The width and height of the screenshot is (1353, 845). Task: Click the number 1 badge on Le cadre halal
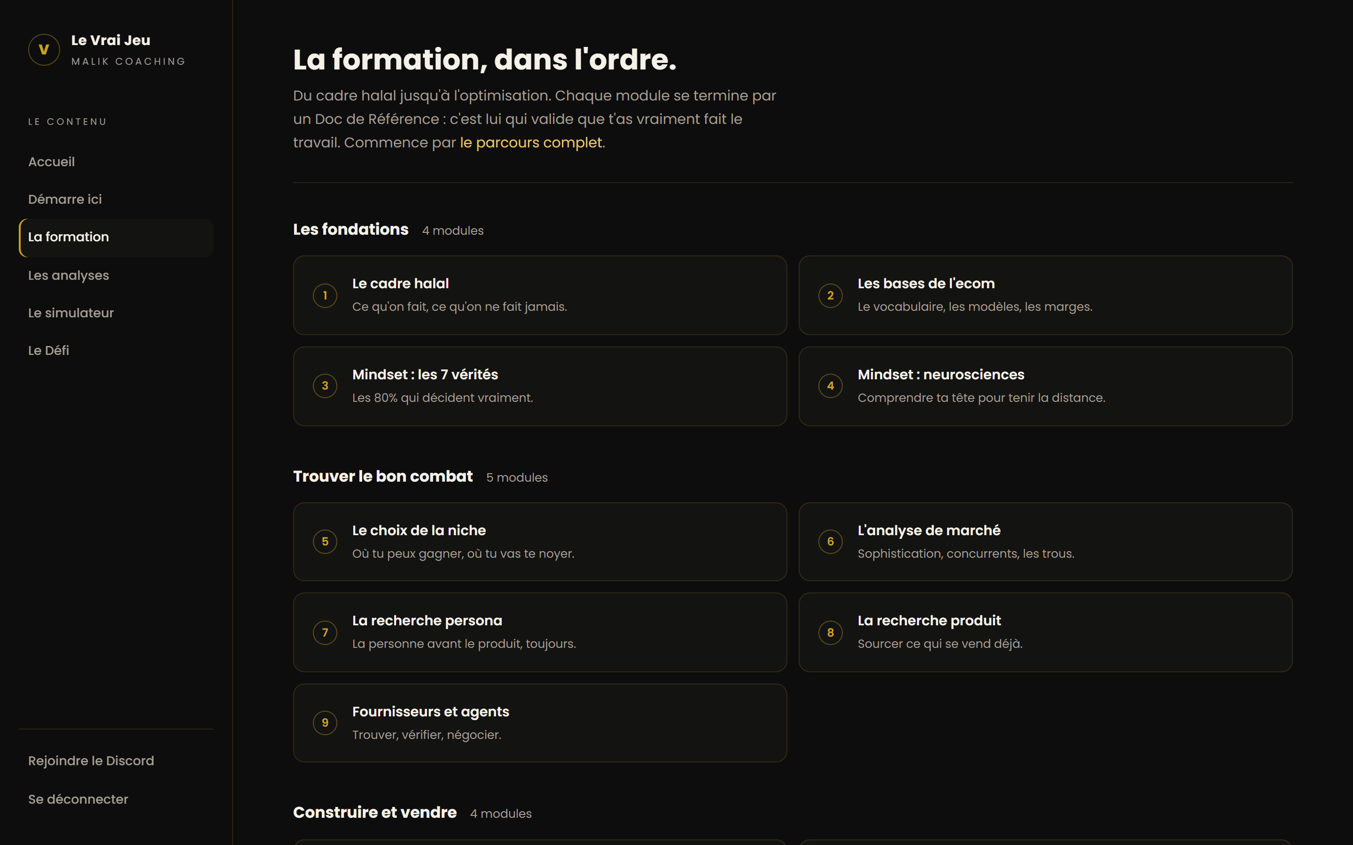click(x=325, y=296)
